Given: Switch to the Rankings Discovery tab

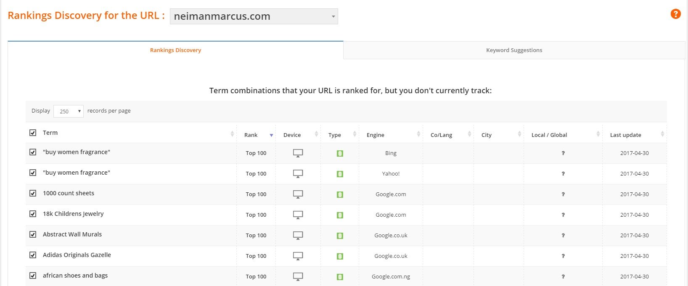Looking at the screenshot, I should [x=175, y=50].
